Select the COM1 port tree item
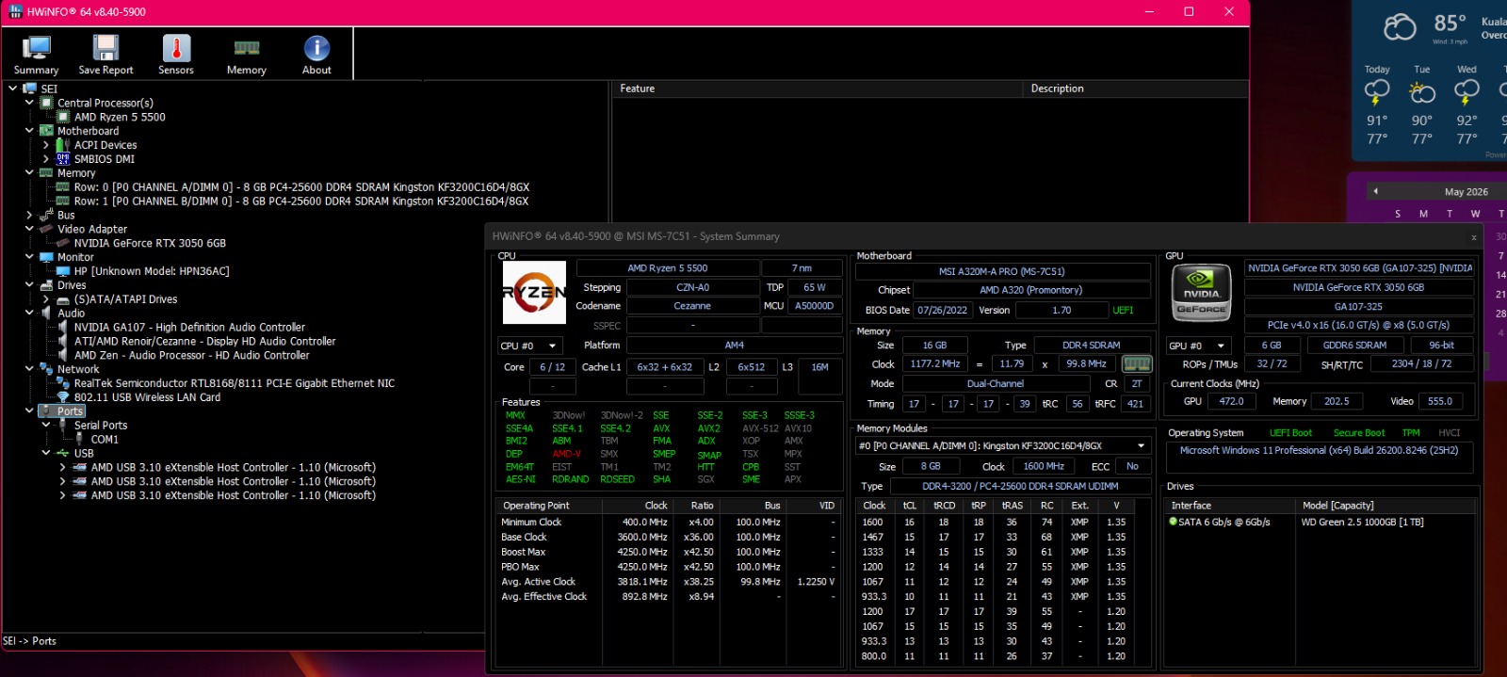This screenshot has width=1507, height=677. [x=105, y=440]
